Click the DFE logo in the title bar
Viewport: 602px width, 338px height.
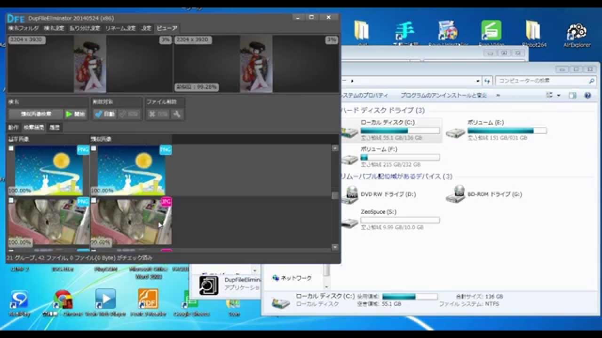point(16,18)
